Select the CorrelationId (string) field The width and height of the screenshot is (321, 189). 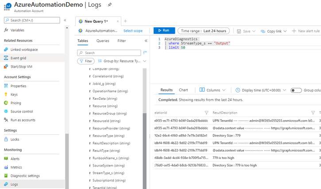pyautogui.click(x=108, y=76)
